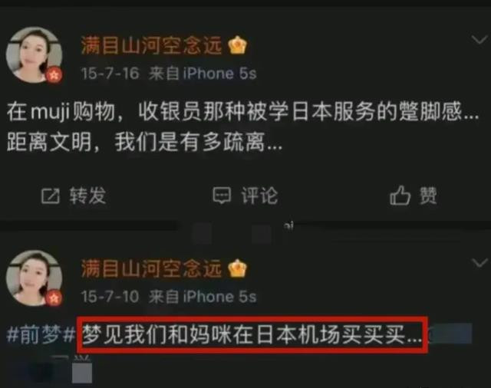Click 来自 iPhone 5s on the first post
Image resolution: width=491 pixels, height=388 pixels.
click(x=203, y=74)
